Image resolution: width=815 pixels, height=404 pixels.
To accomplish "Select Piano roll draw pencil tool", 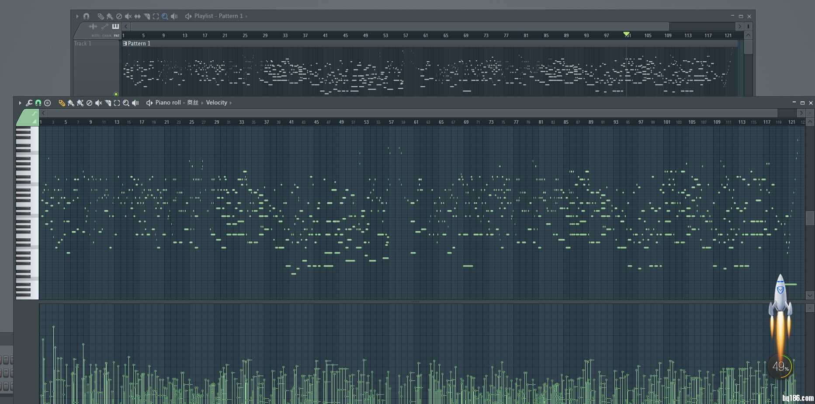I will 62,103.
